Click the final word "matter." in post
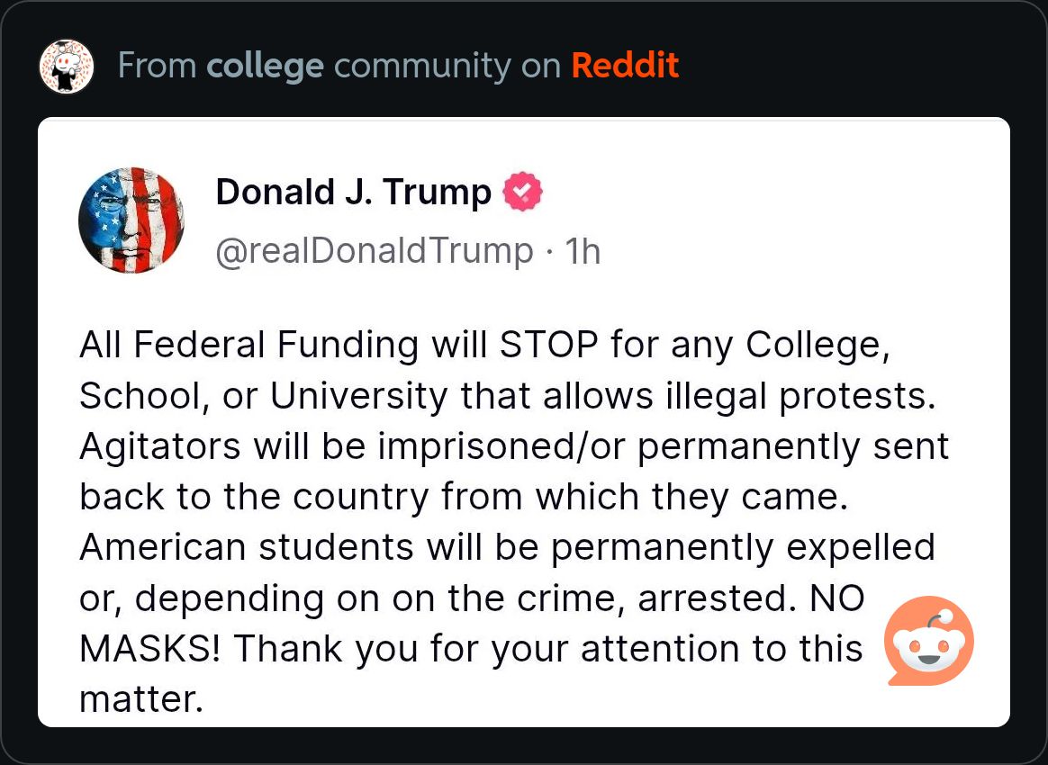1048x765 pixels. tap(141, 700)
